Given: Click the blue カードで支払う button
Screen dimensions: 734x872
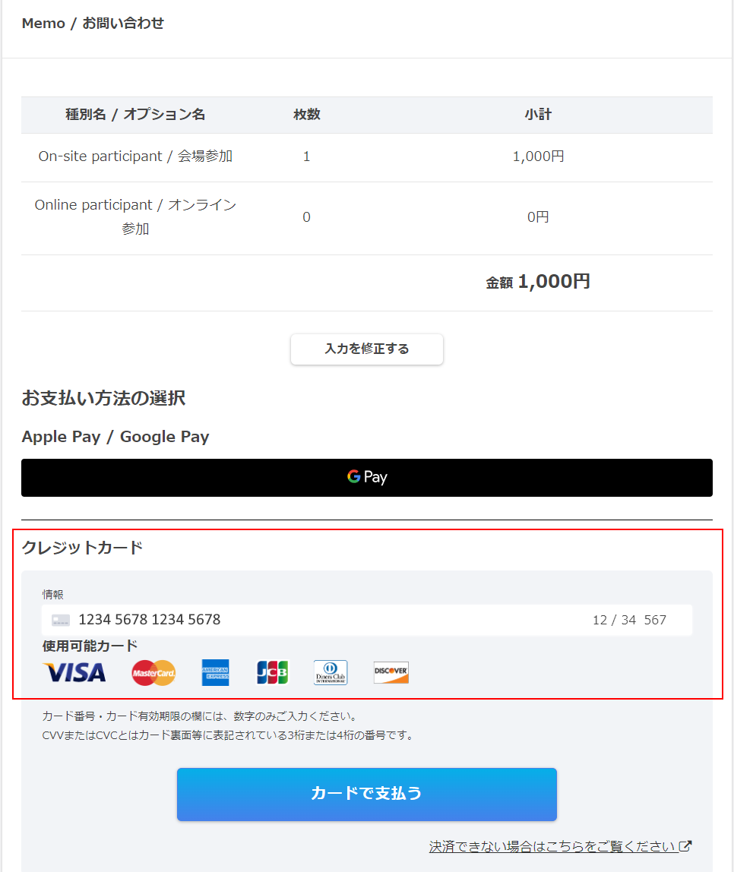Looking at the screenshot, I should [367, 795].
